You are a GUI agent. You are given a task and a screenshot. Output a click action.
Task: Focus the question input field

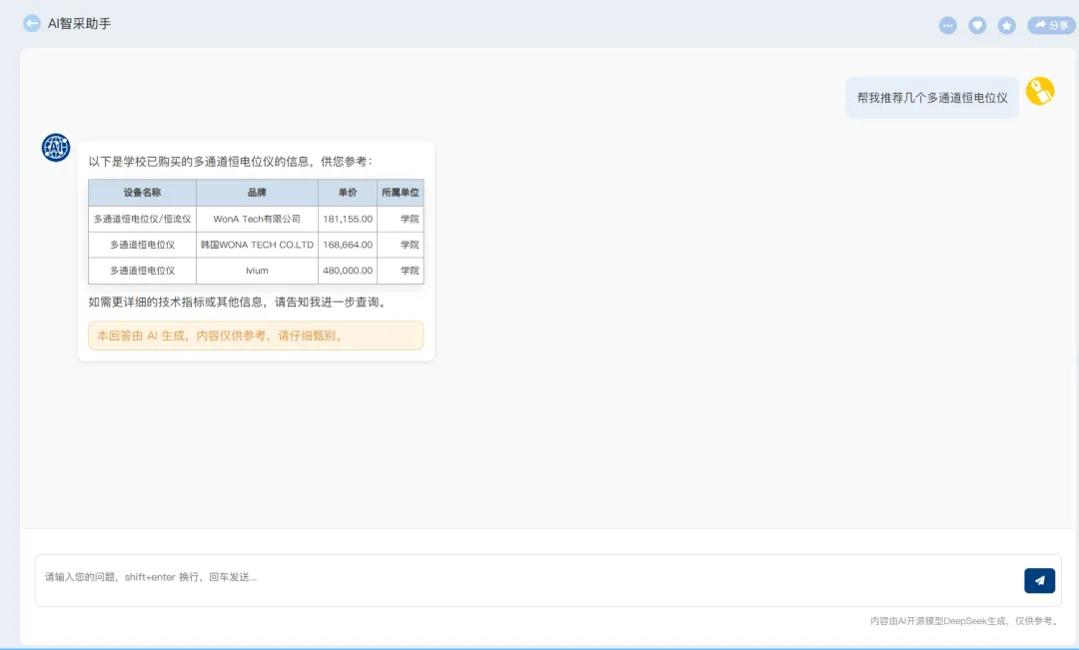pos(547,580)
